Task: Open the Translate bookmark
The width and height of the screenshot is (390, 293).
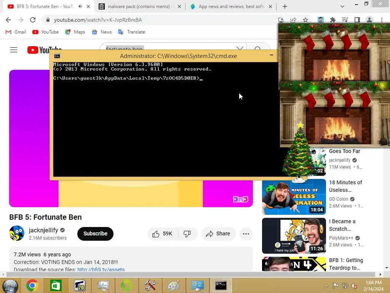Action: coord(131,32)
